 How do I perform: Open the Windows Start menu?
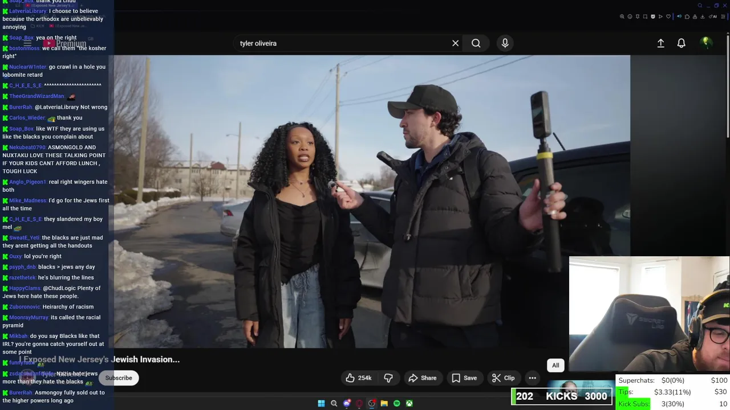(321, 403)
